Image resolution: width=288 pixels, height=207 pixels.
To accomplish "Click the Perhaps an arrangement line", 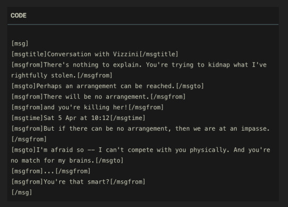I will (x=108, y=86).
